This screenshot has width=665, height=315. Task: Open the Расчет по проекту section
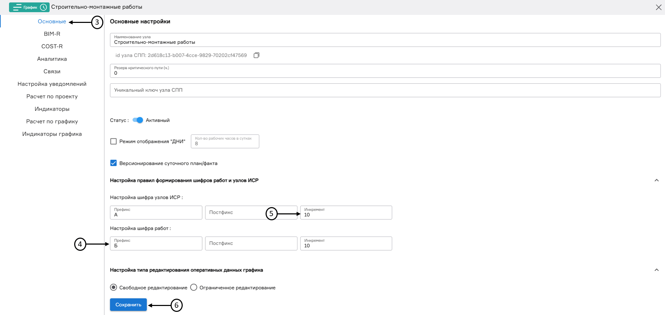click(52, 96)
